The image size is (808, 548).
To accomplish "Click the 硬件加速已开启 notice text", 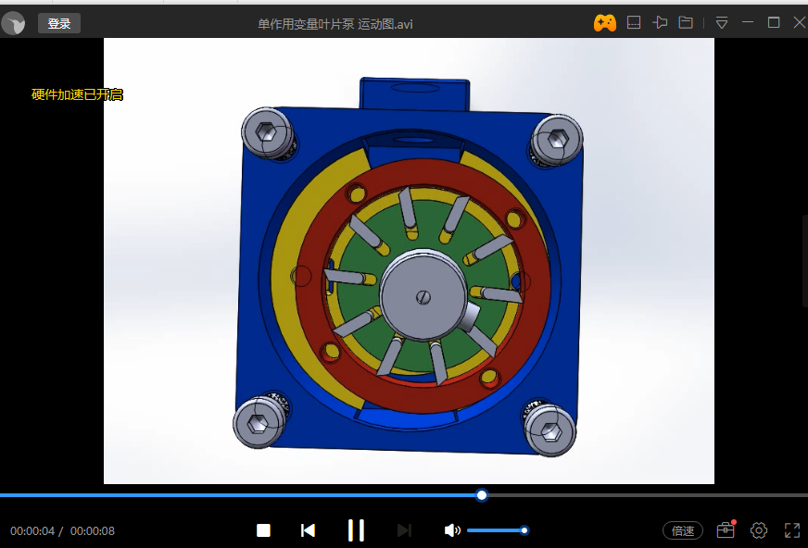I will [77, 94].
